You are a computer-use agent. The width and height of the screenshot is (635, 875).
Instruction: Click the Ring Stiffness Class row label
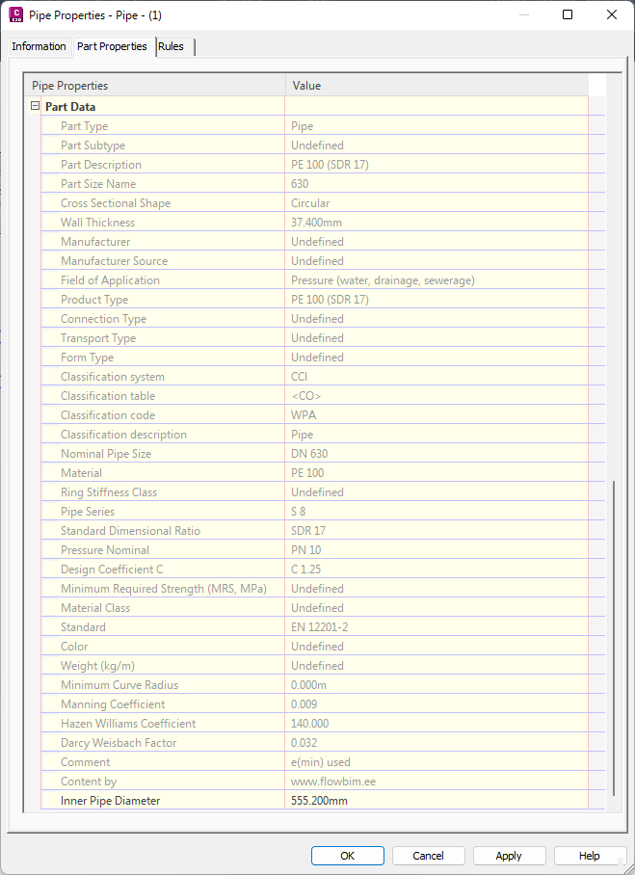(109, 492)
